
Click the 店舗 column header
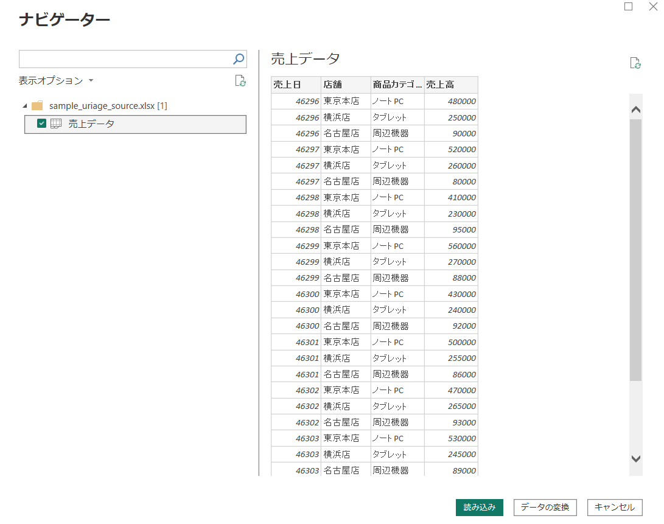click(x=346, y=85)
